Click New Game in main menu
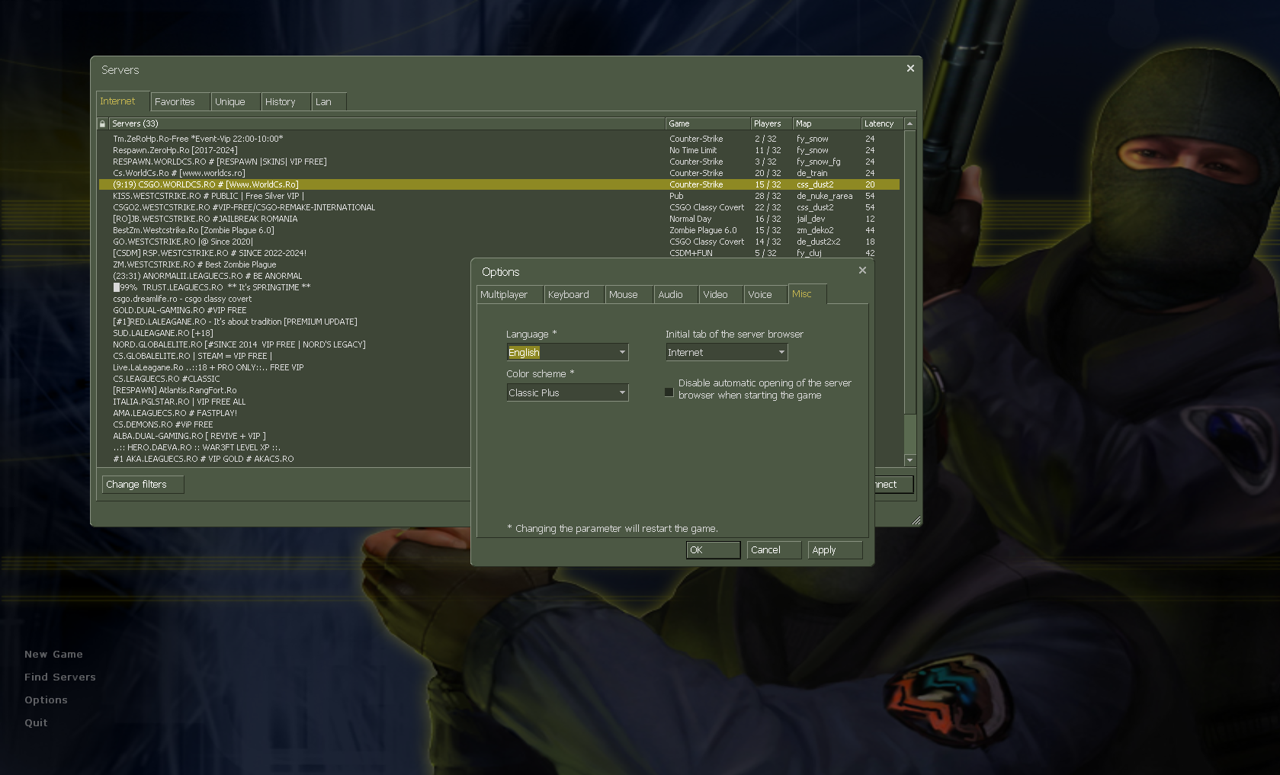This screenshot has height=775, width=1280. point(53,655)
